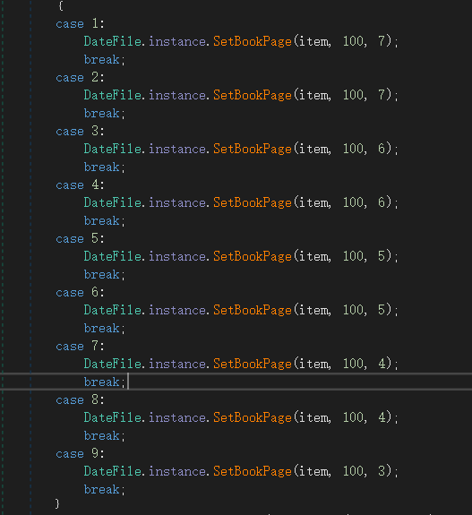Click the 'case 5:' label
The width and height of the screenshot is (472, 515).
point(80,239)
